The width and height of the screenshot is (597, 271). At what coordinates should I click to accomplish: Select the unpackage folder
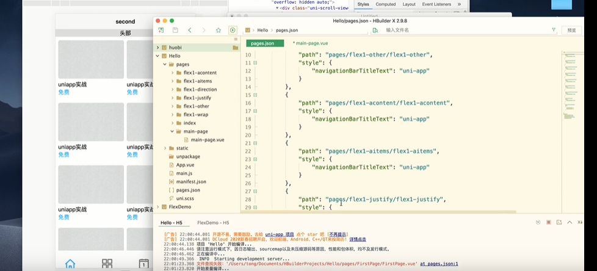188,156
